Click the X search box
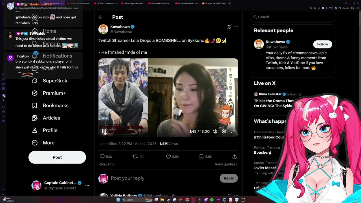The width and height of the screenshot is (361, 203). 293,17
